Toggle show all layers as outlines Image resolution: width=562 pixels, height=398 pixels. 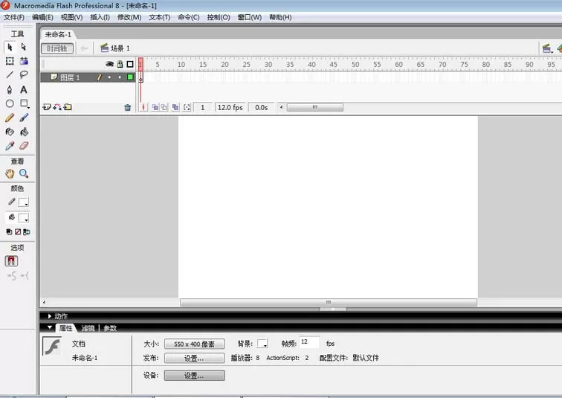tap(130, 64)
